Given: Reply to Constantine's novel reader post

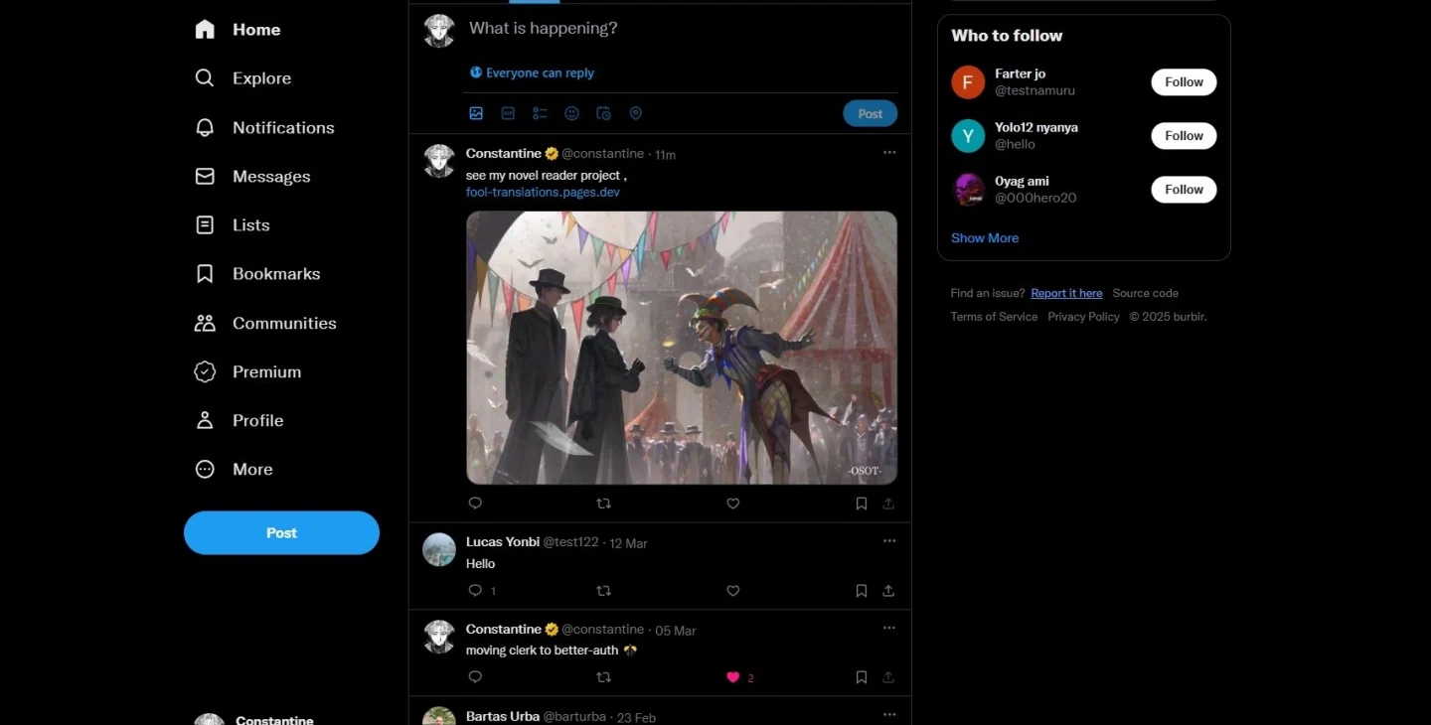Looking at the screenshot, I should [475, 504].
